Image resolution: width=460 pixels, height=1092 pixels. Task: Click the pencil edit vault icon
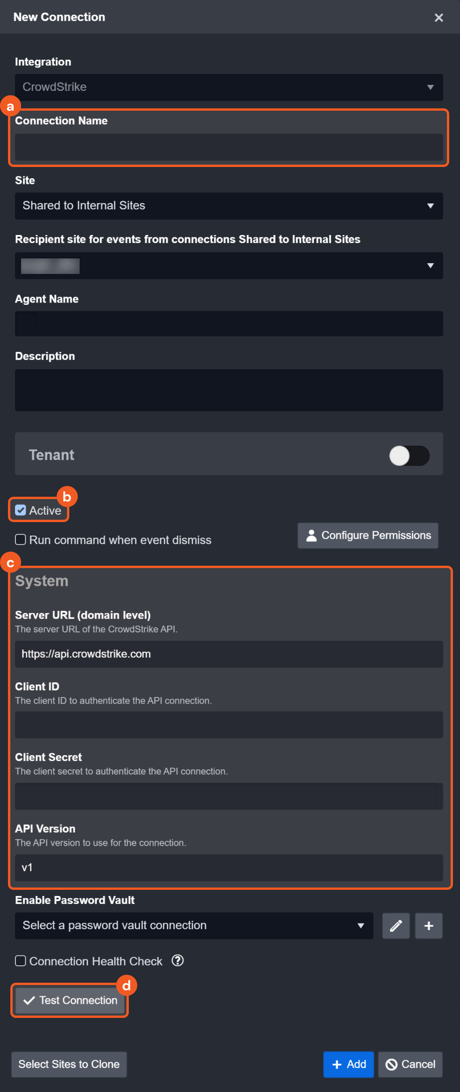[396, 925]
